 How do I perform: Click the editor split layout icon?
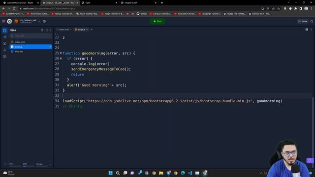click(307, 29)
